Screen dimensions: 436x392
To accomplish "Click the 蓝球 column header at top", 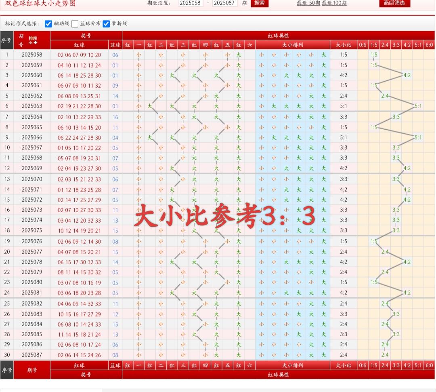I will pyautogui.click(x=115, y=45).
